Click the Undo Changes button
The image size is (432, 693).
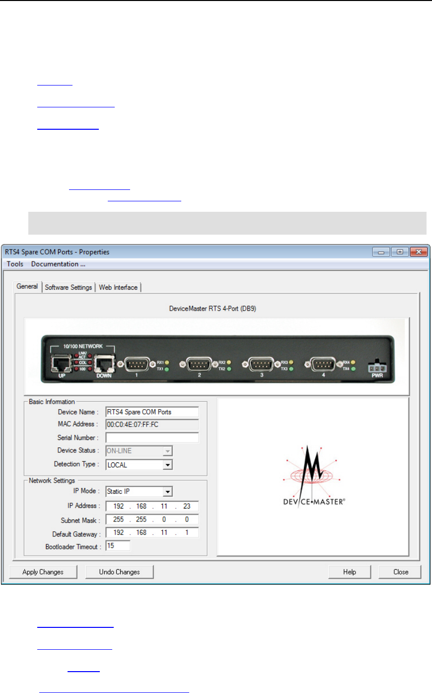click(x=119, y=572)
